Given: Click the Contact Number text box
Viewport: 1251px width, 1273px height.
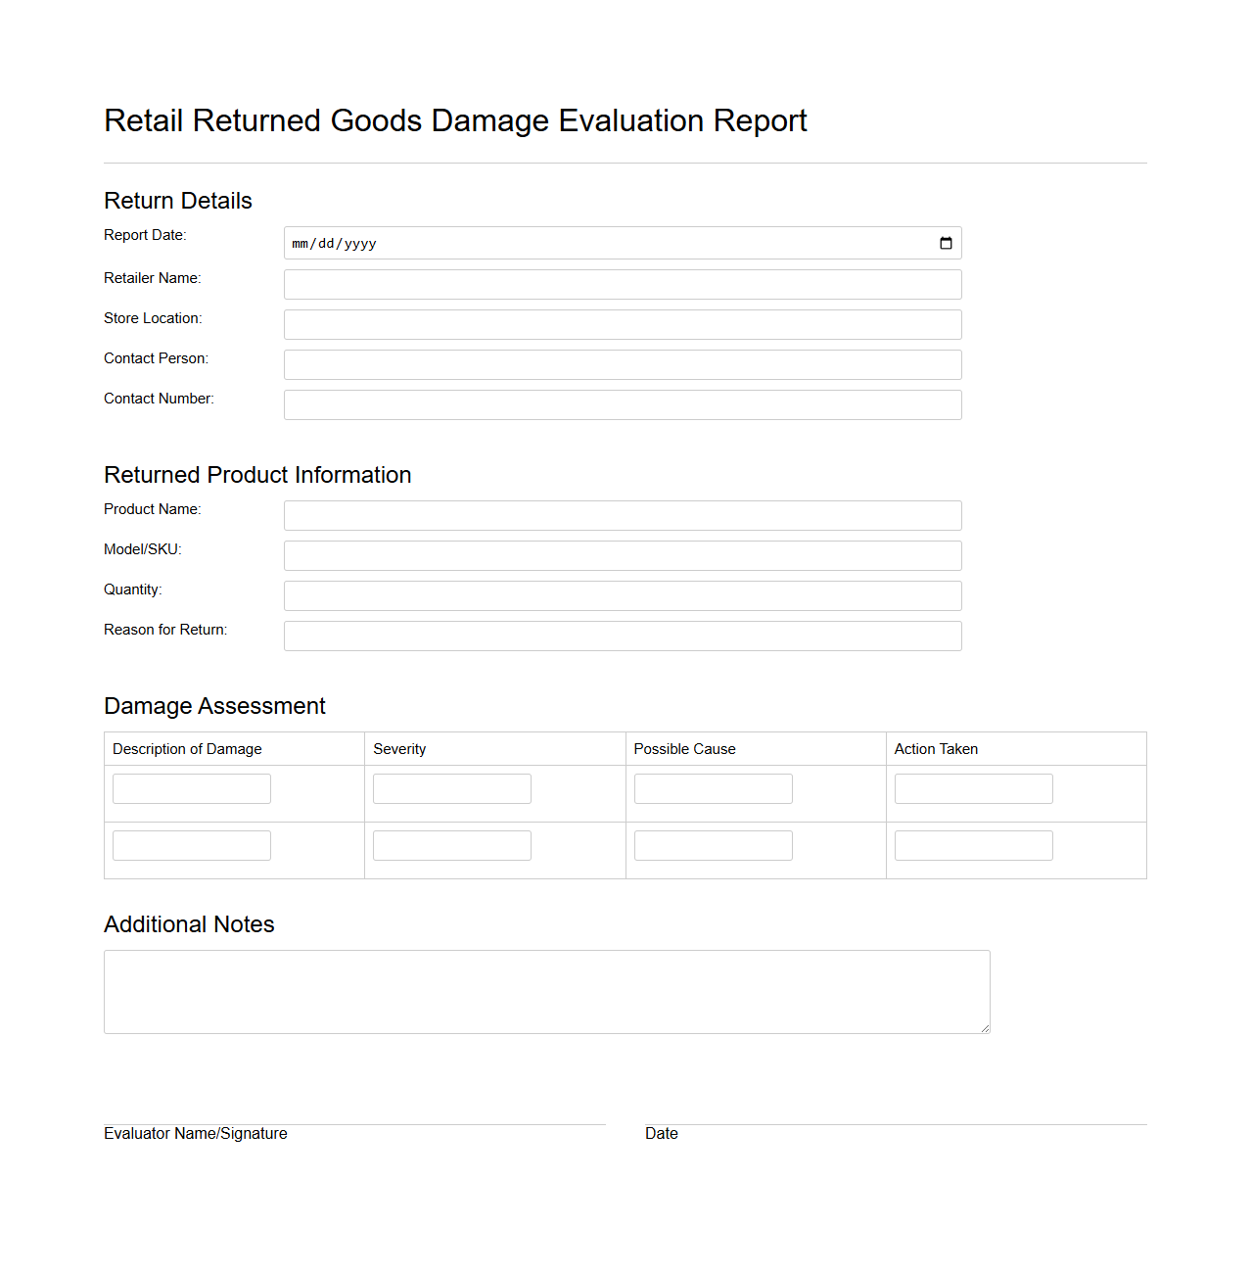Looking at the screenshot, I should [x=623, y=404].
